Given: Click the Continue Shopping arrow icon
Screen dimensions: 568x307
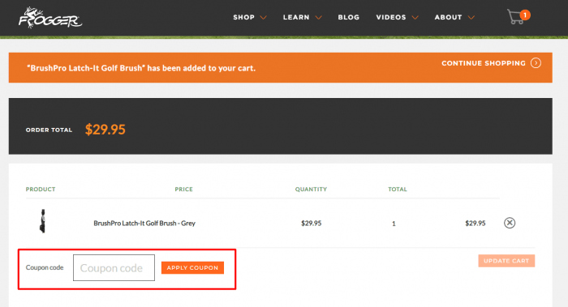Looking at the screenshot, I should [x=536, y=63].
